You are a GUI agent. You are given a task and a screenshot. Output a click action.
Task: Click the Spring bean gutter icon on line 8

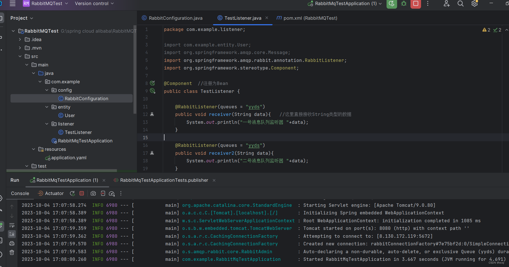(152, 83)
